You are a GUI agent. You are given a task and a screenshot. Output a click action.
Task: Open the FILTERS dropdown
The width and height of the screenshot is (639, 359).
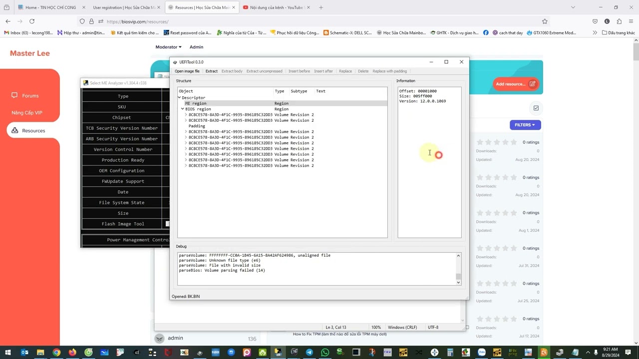pos(525,125)
